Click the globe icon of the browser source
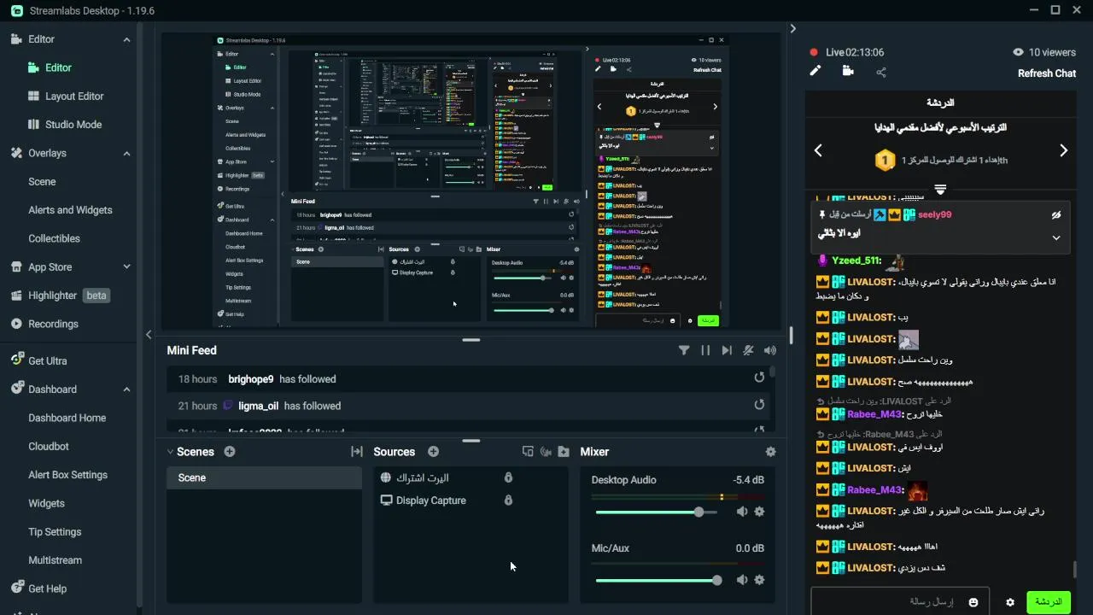This screenshot has height=615, width=1093. click(386, 477)
